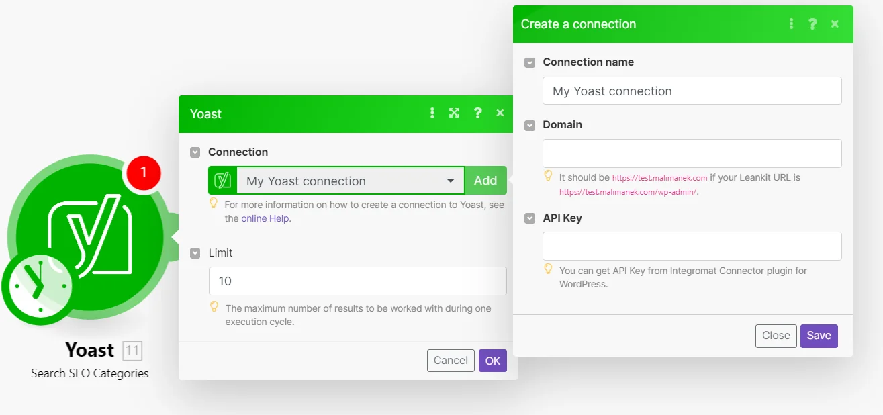Viewport: 883px width, 415px height.
Task: Click the module number box 11
Action: pyautogui.click(x=132, y=351)
